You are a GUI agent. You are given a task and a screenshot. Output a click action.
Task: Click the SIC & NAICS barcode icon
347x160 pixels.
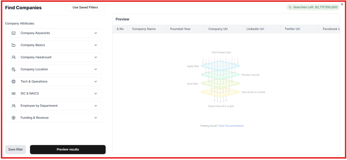pyautogui.click(x=13, y=94)
